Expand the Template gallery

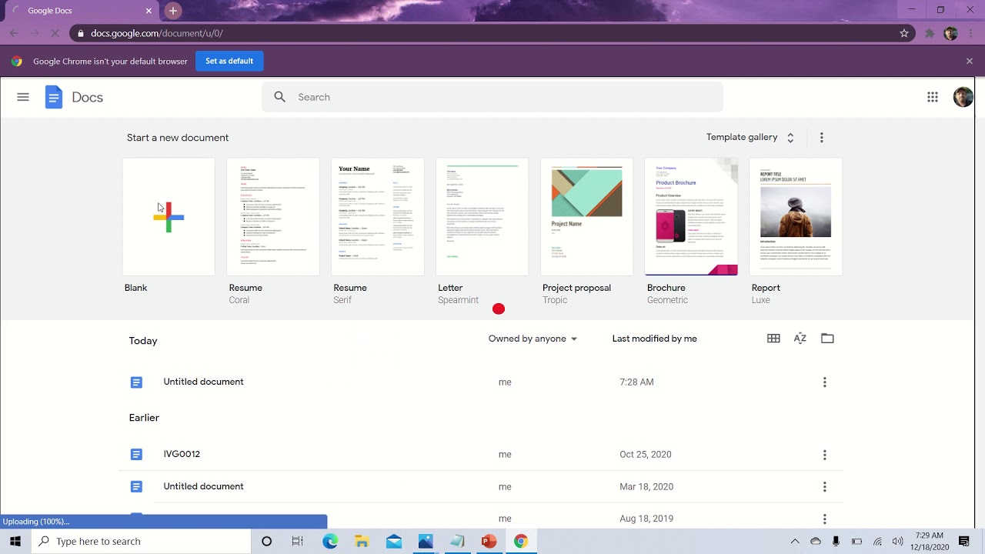click(x=750, y=138)
